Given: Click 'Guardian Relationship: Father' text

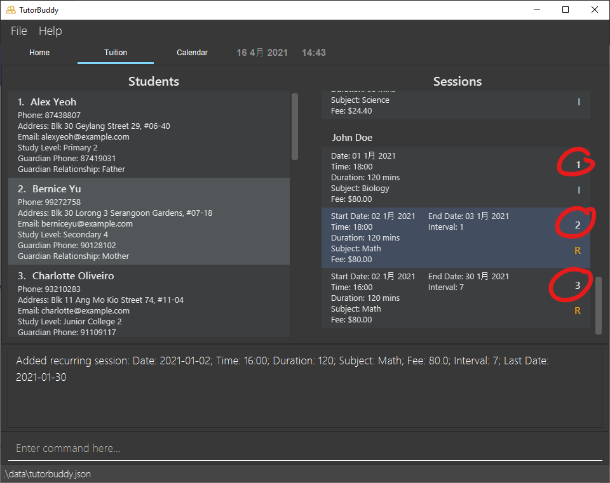Looking at the screenshot, I should tap(71, 169).
